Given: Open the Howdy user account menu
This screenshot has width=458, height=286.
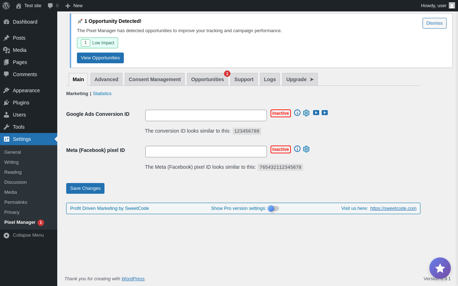Looking at the screenshot, I should pos(438,6).
